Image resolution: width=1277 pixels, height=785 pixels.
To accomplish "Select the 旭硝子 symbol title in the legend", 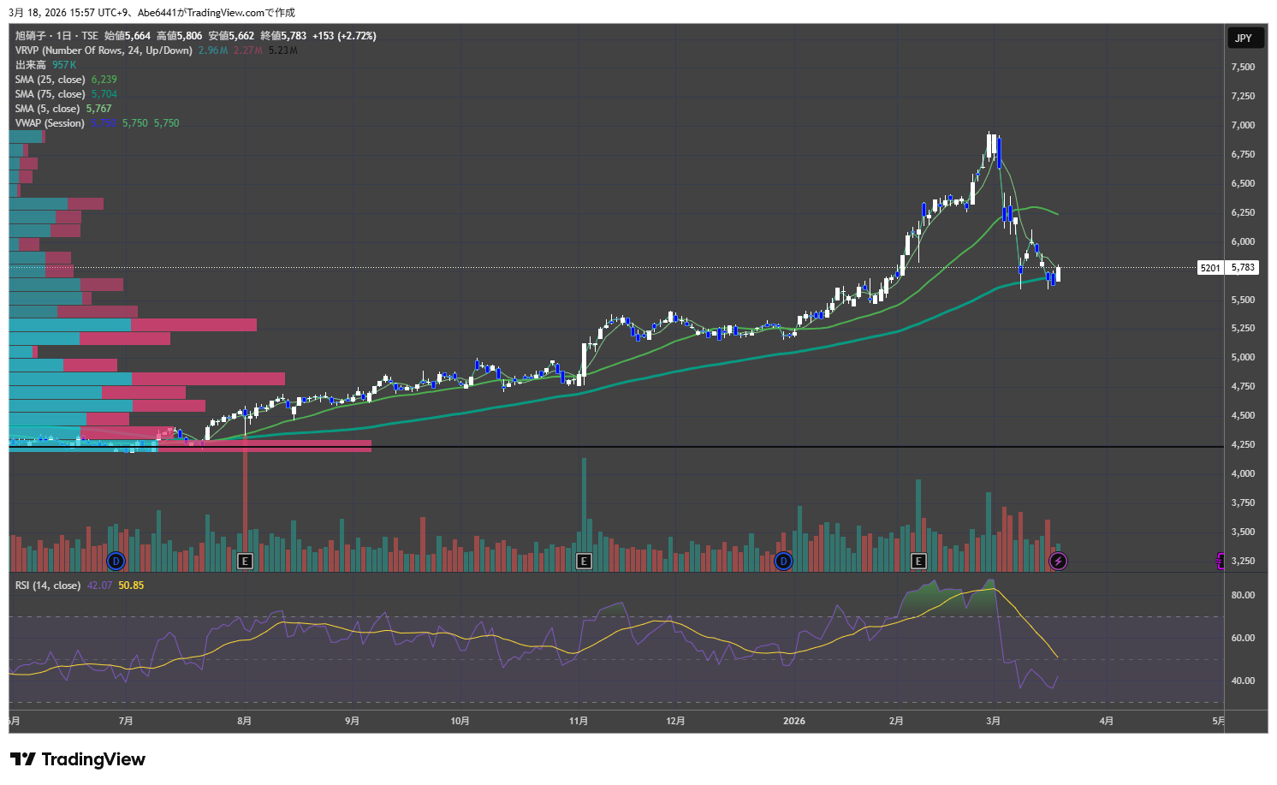I will click(x=32, y=36).
